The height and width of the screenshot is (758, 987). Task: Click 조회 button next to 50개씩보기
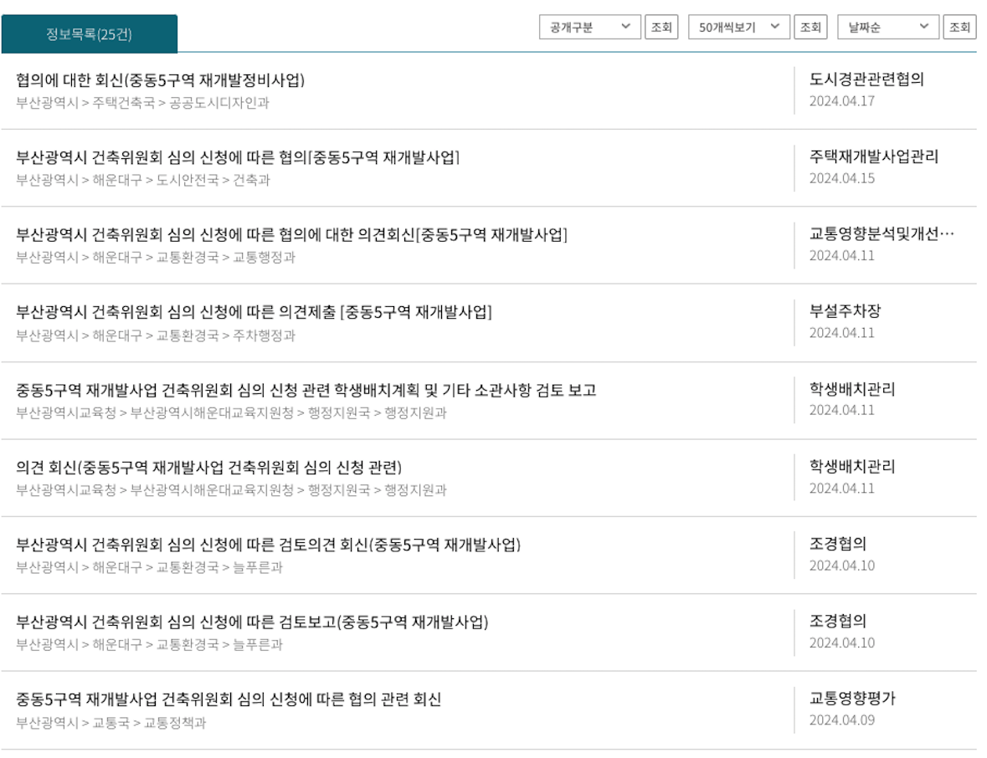810,27
